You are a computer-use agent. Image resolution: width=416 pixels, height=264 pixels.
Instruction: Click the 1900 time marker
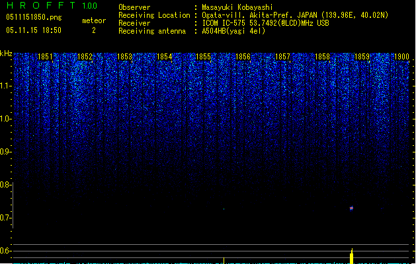pyautogui.click(x=401, y=57)
